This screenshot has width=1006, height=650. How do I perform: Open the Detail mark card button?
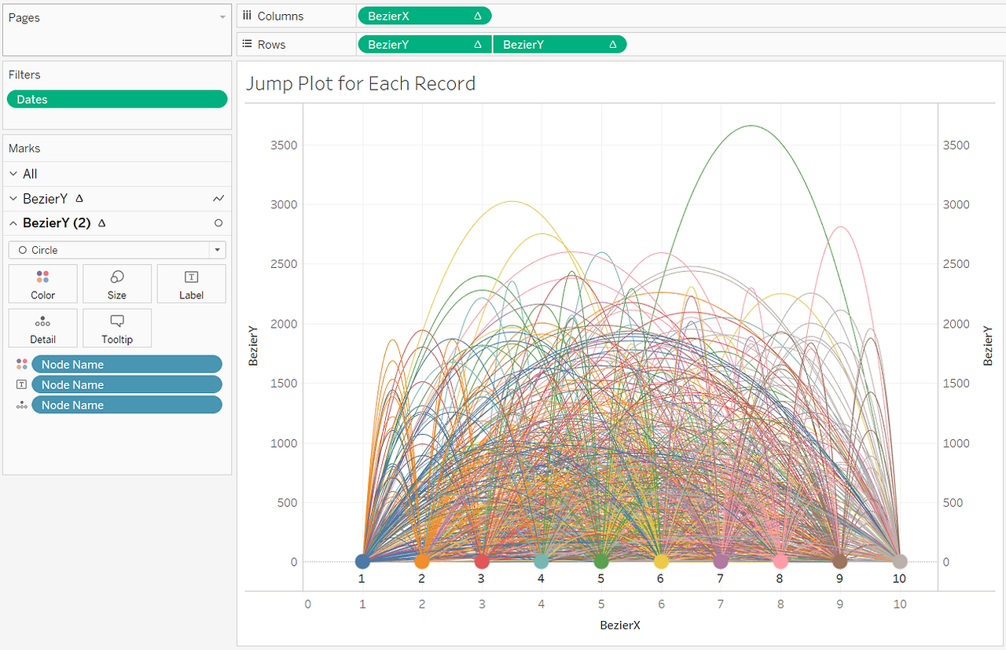[42, 329]
